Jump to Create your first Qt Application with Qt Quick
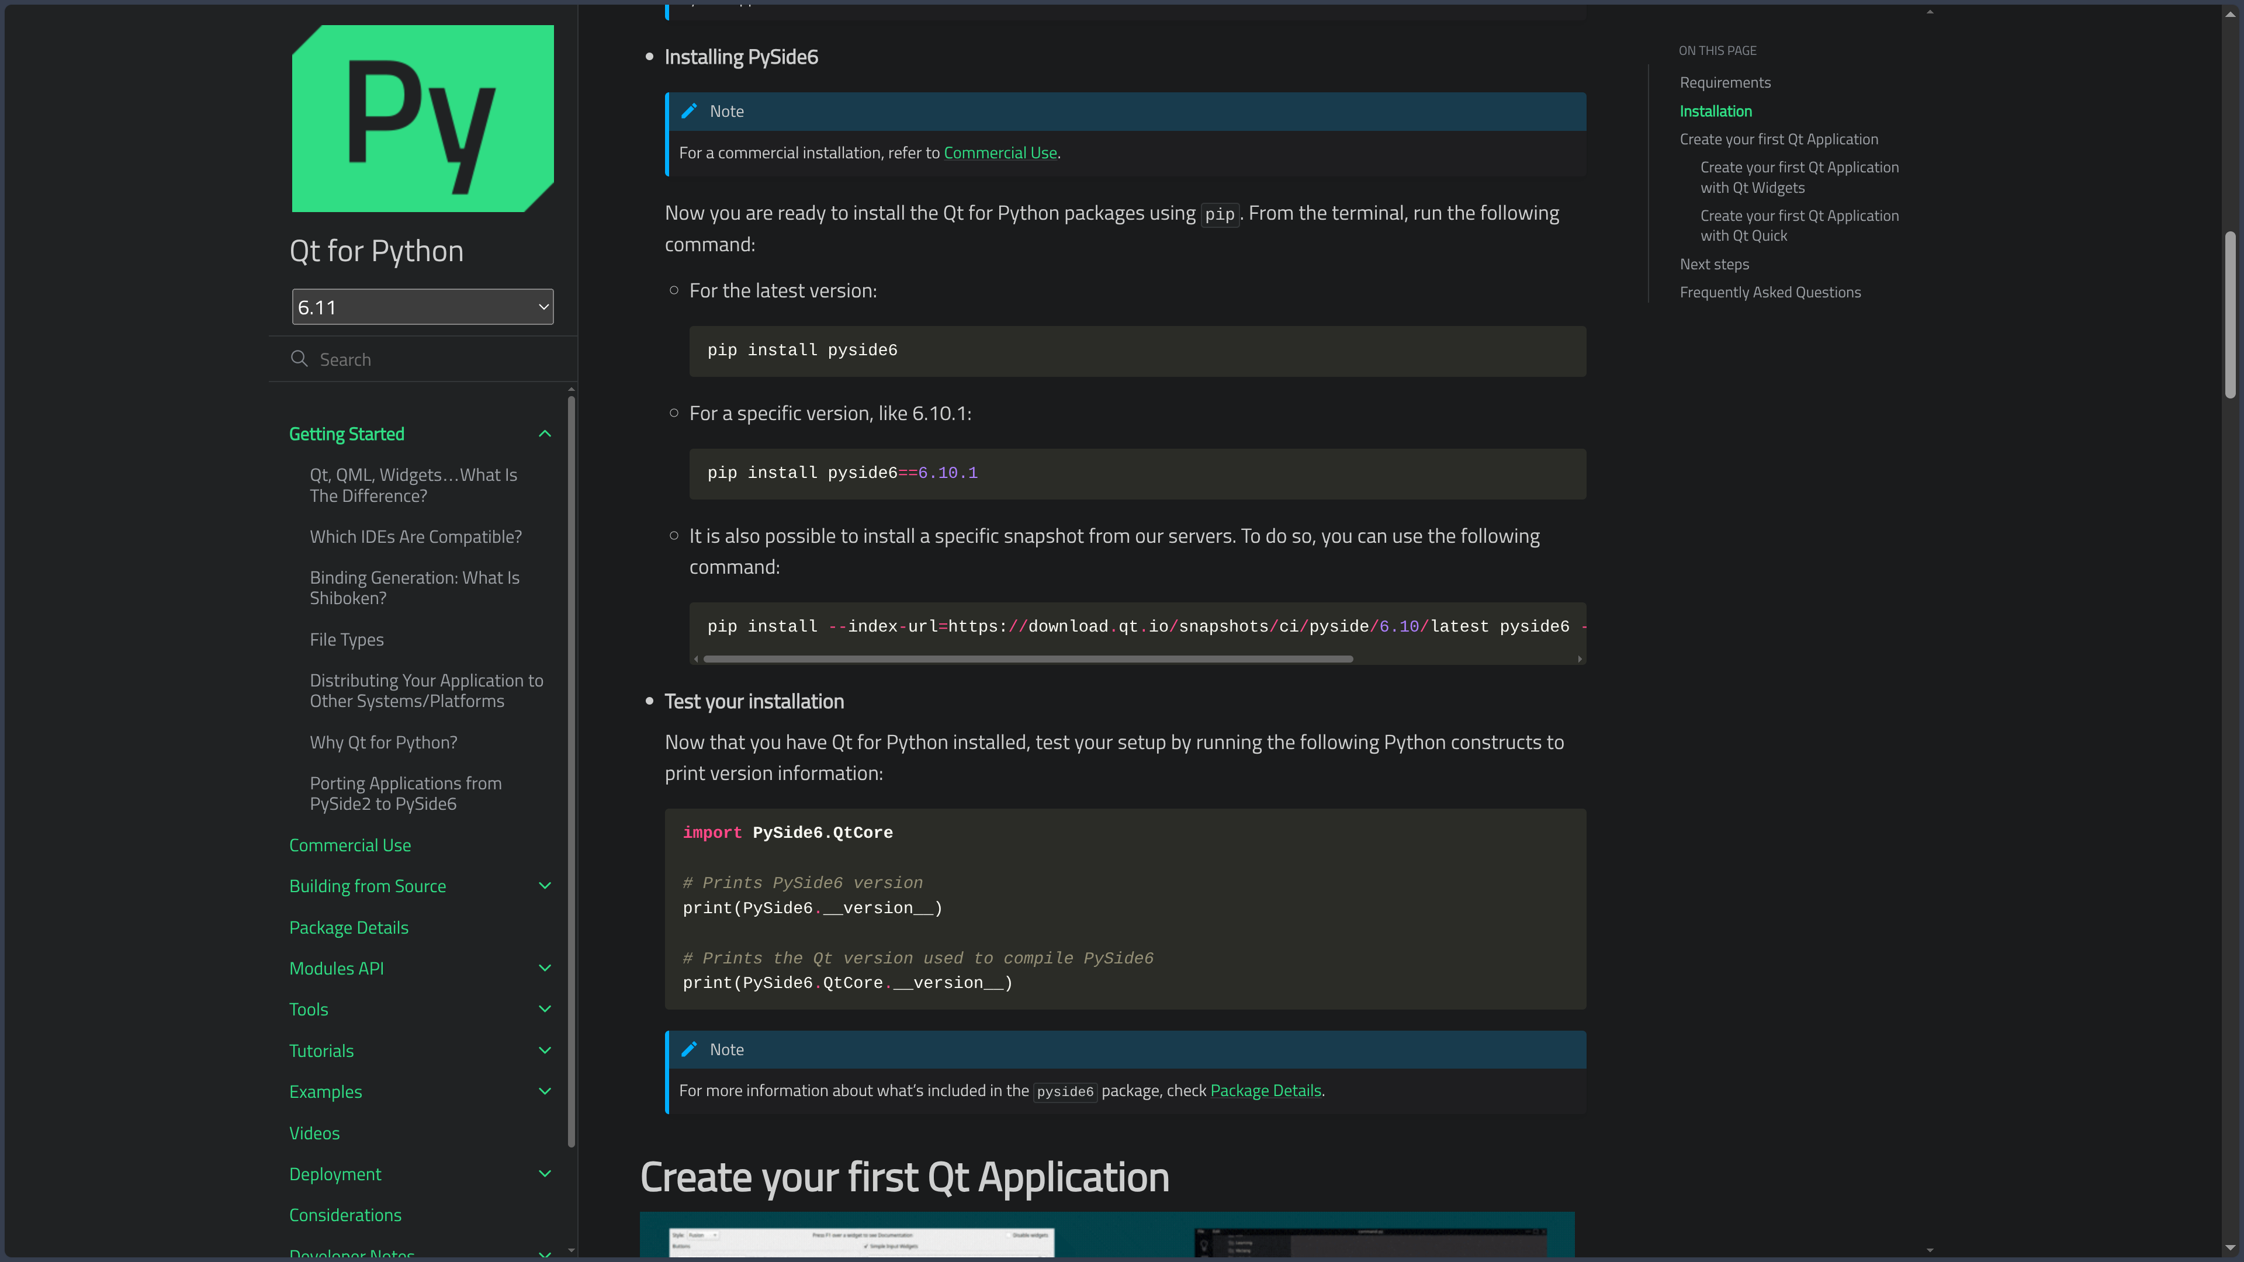 [1799, 226]
